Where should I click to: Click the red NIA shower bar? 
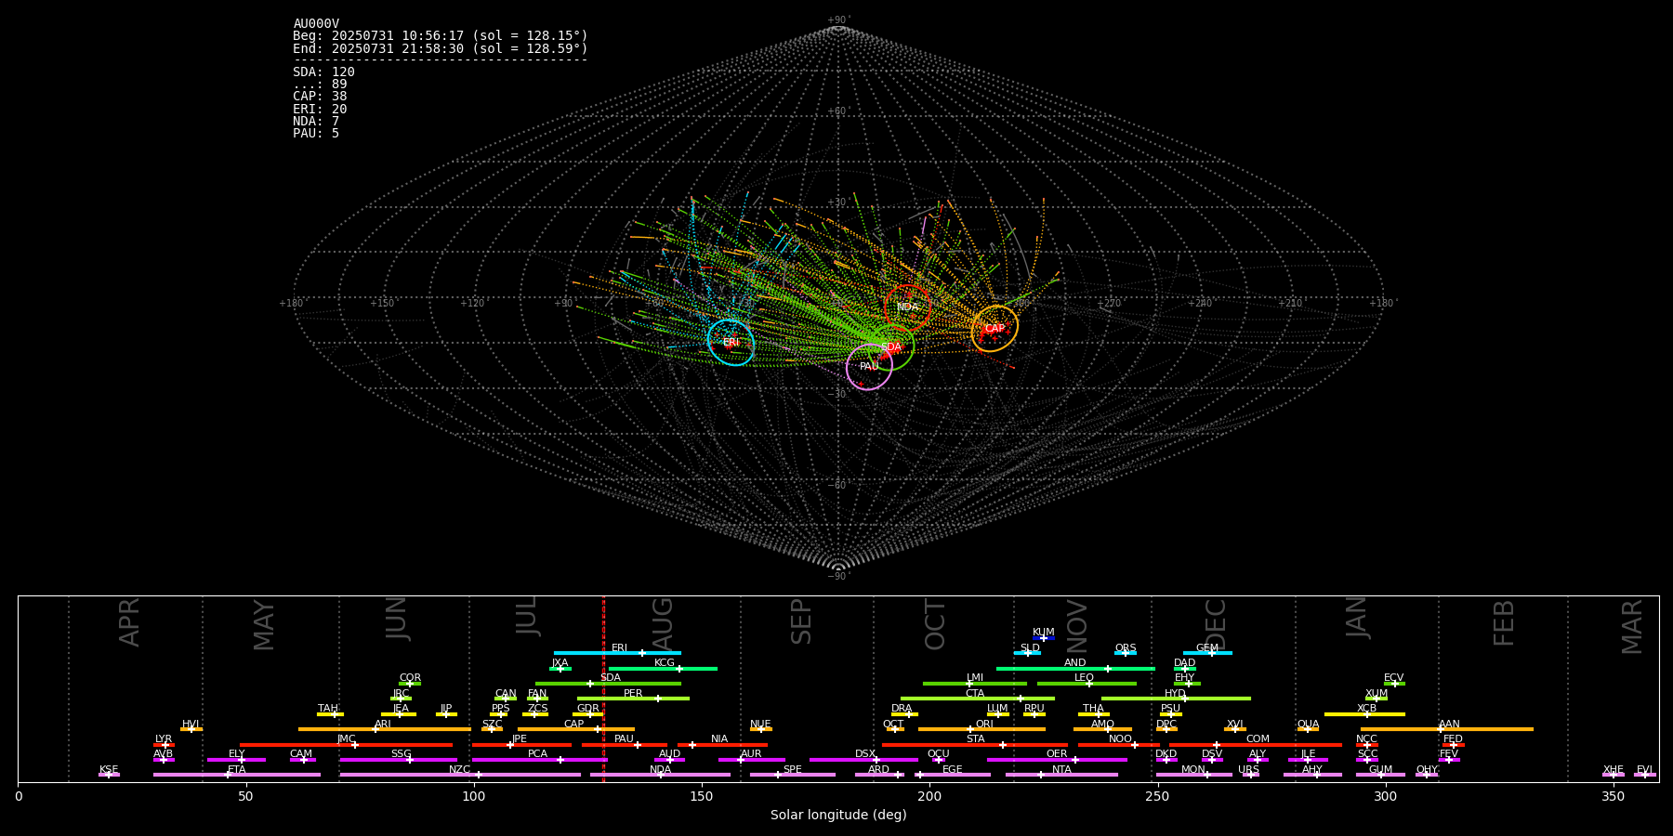[x=722, y=744]
